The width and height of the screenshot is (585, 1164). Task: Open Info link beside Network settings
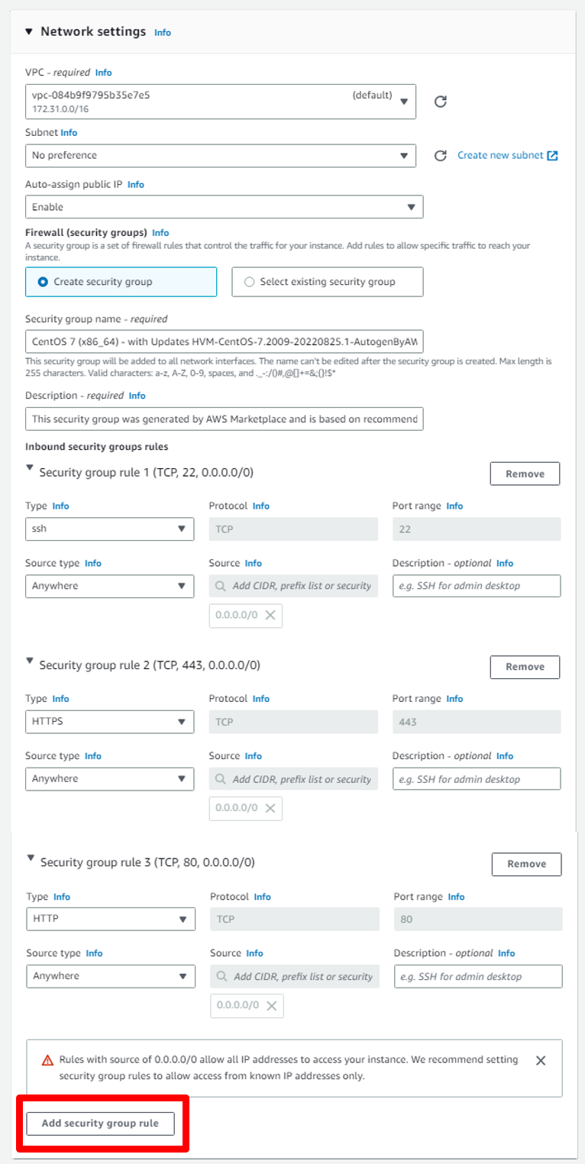[163, 33]
